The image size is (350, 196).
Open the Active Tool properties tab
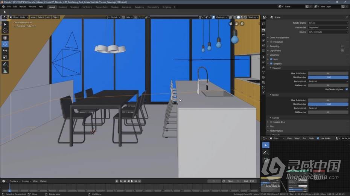(263, 24)
